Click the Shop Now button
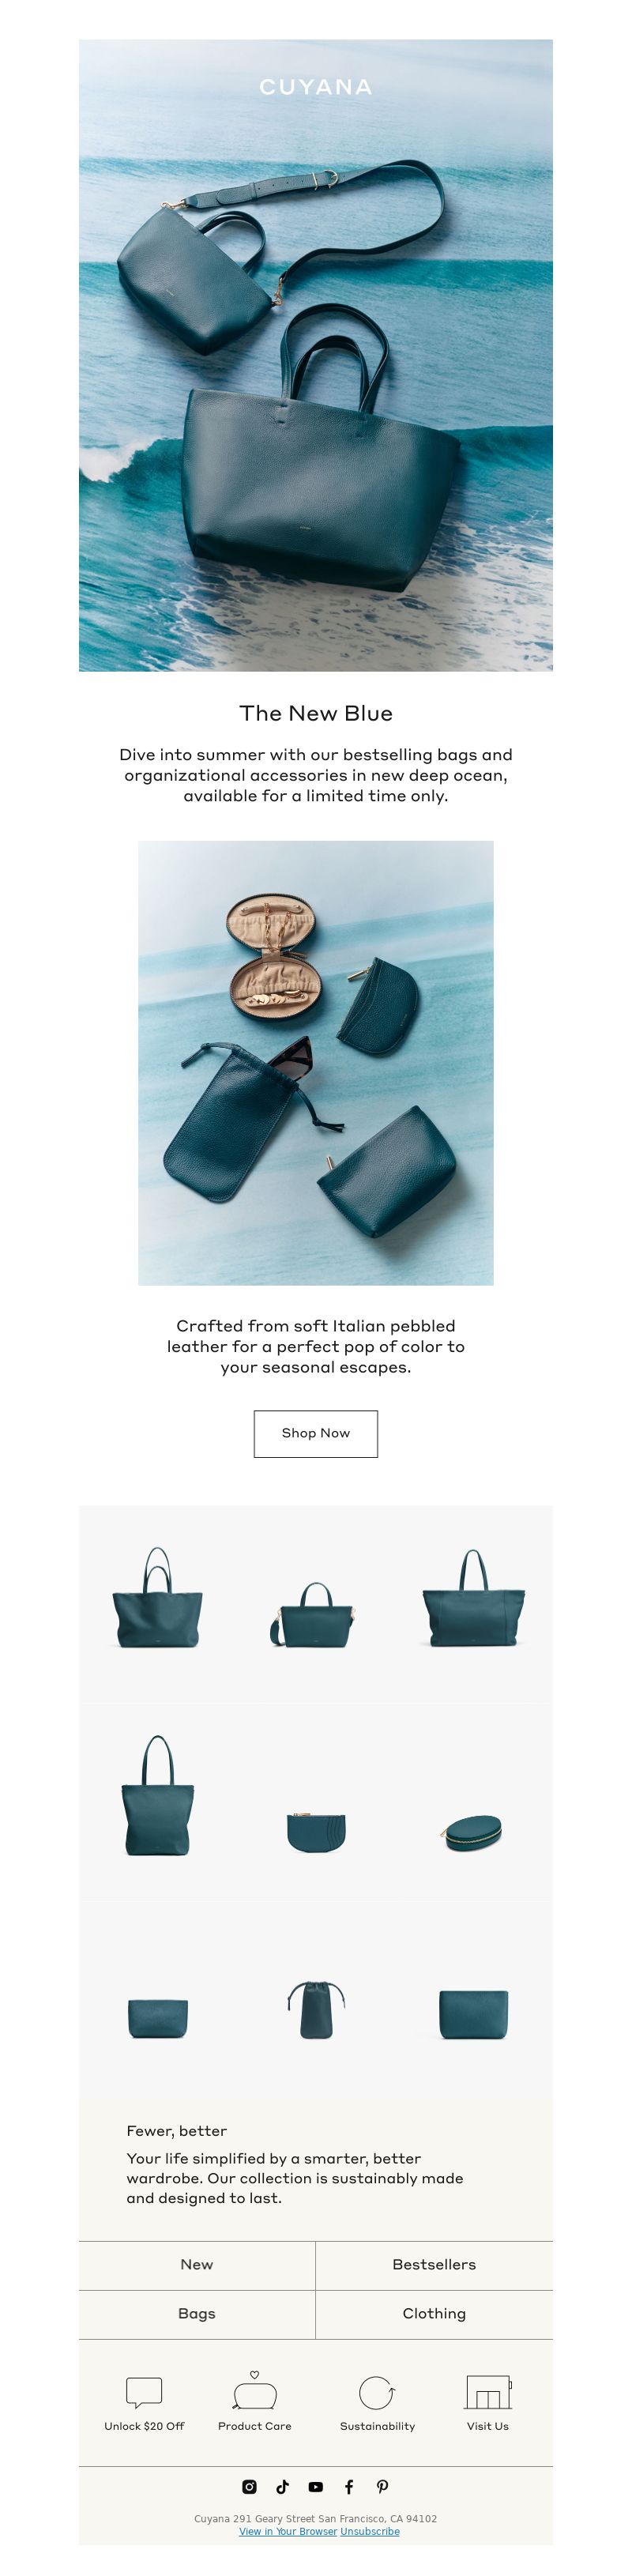Viewport: 632px width, 2576px height. [x=316, y=1433]
